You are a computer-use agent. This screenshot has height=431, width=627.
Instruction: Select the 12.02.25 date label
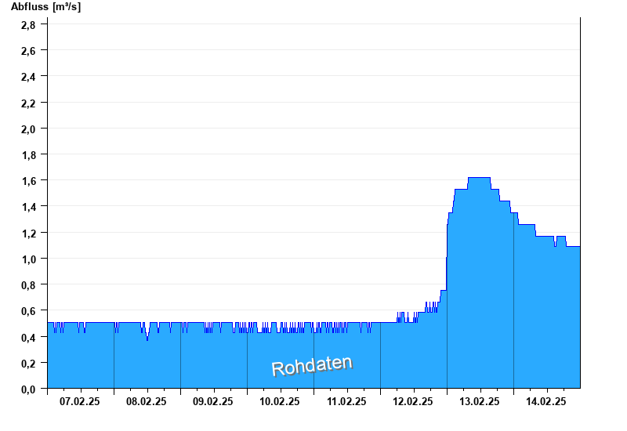click(413, 401)
